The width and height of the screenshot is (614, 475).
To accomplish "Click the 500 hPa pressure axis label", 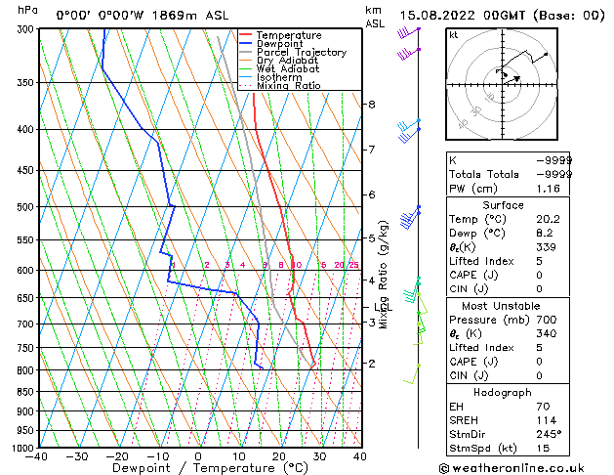I will (27, 207).
